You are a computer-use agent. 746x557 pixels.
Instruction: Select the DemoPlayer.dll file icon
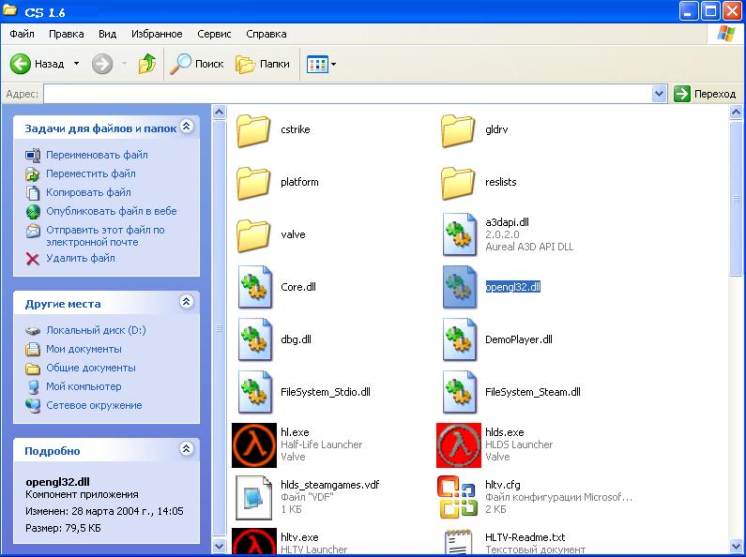coord(459,339)
